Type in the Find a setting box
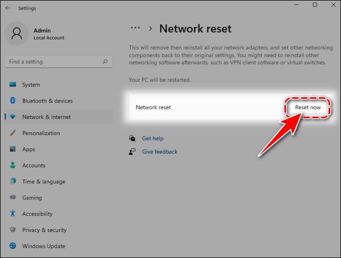Viewport: 341px width, 258px height. 54,62
